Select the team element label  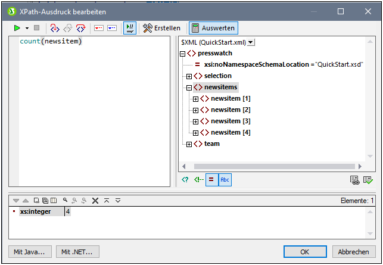tap(212, 144)
